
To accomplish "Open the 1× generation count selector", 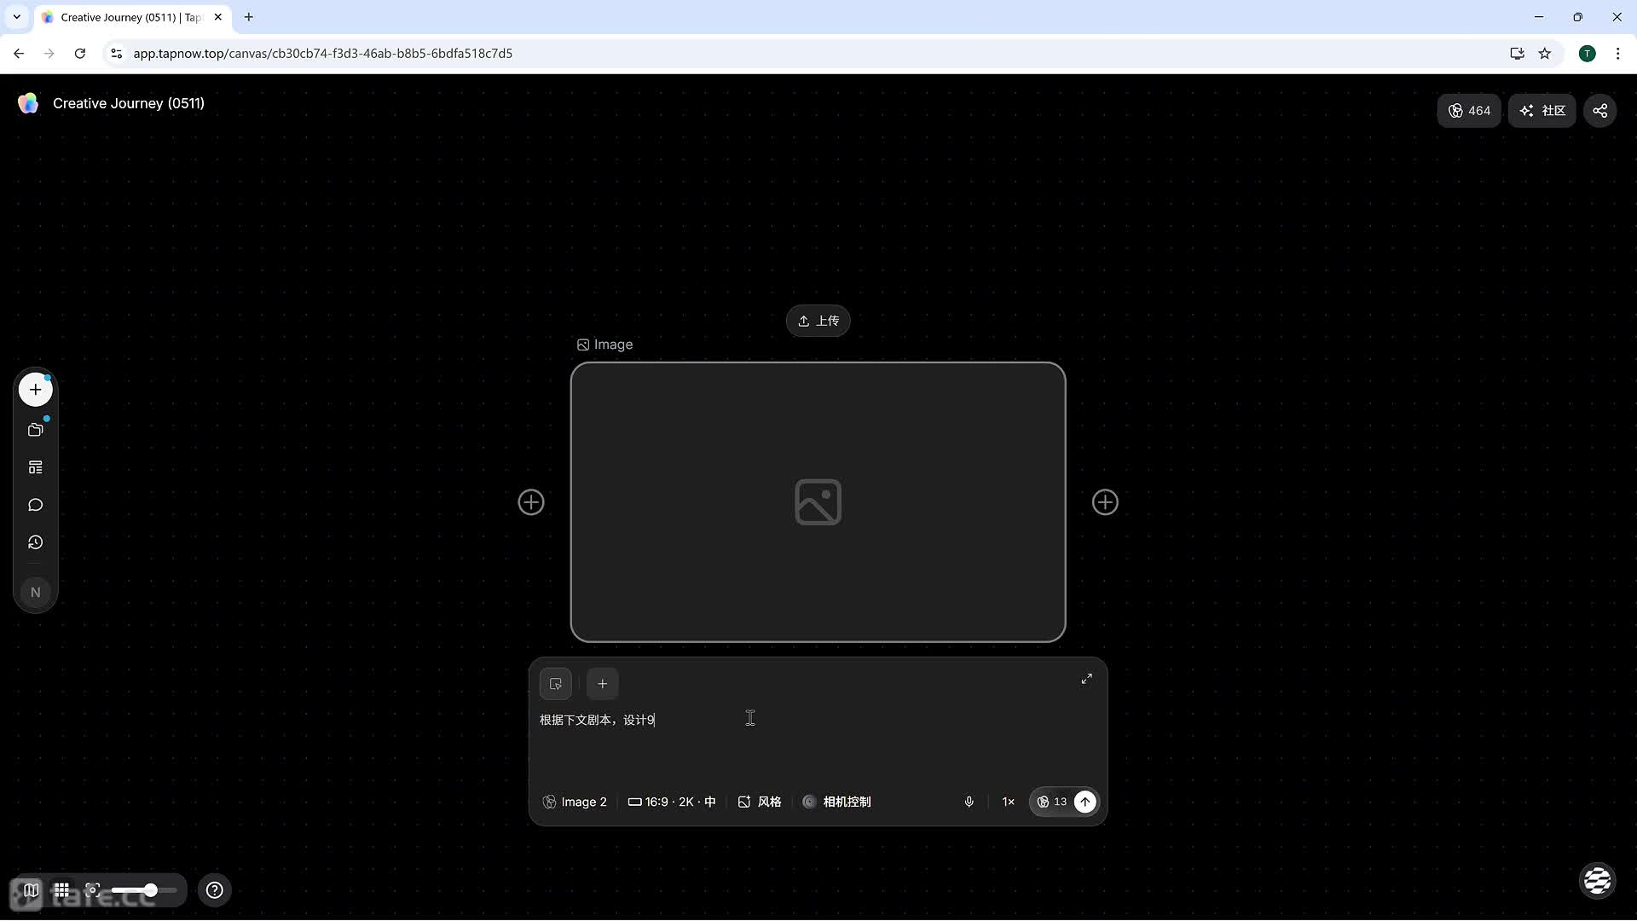I will point(1008,802).
